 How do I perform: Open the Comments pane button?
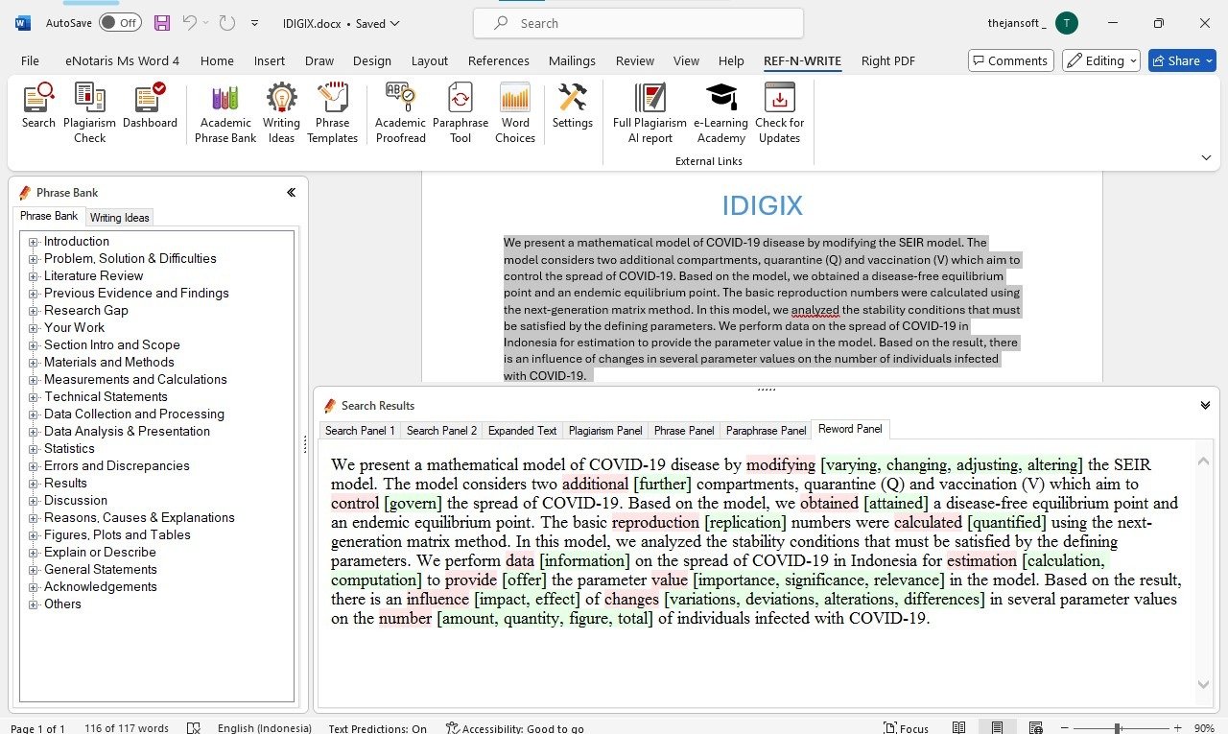point(1010,60)
